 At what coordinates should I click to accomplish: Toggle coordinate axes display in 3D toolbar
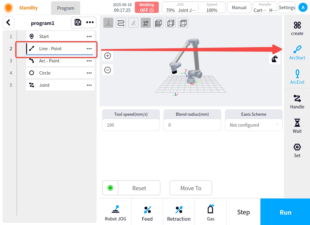(108, 23)
